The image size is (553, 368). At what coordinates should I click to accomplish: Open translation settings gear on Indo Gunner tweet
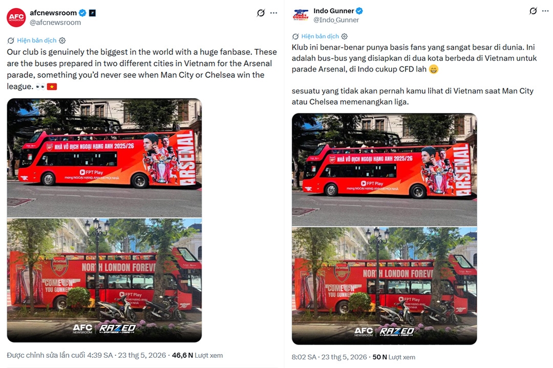(345, 36)
